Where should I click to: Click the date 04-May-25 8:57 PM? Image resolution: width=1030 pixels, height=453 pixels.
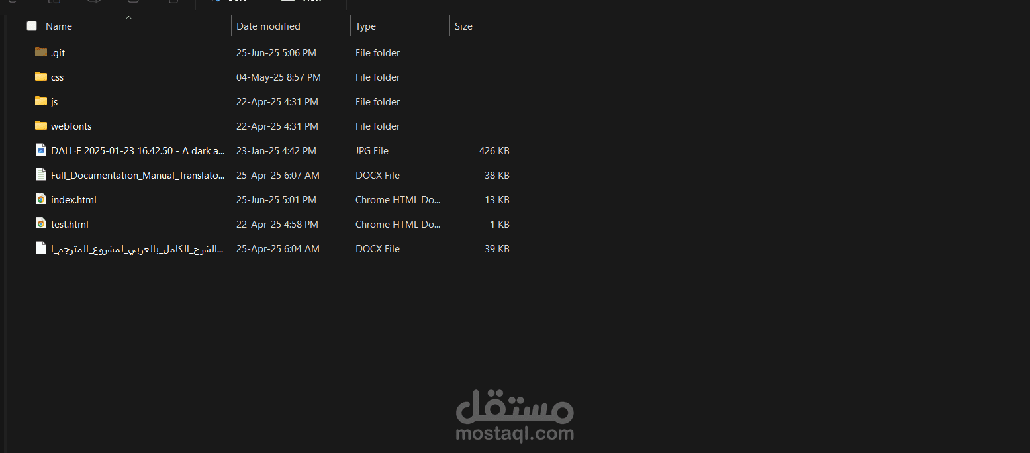pyautogui.click(x=279, y=77)
